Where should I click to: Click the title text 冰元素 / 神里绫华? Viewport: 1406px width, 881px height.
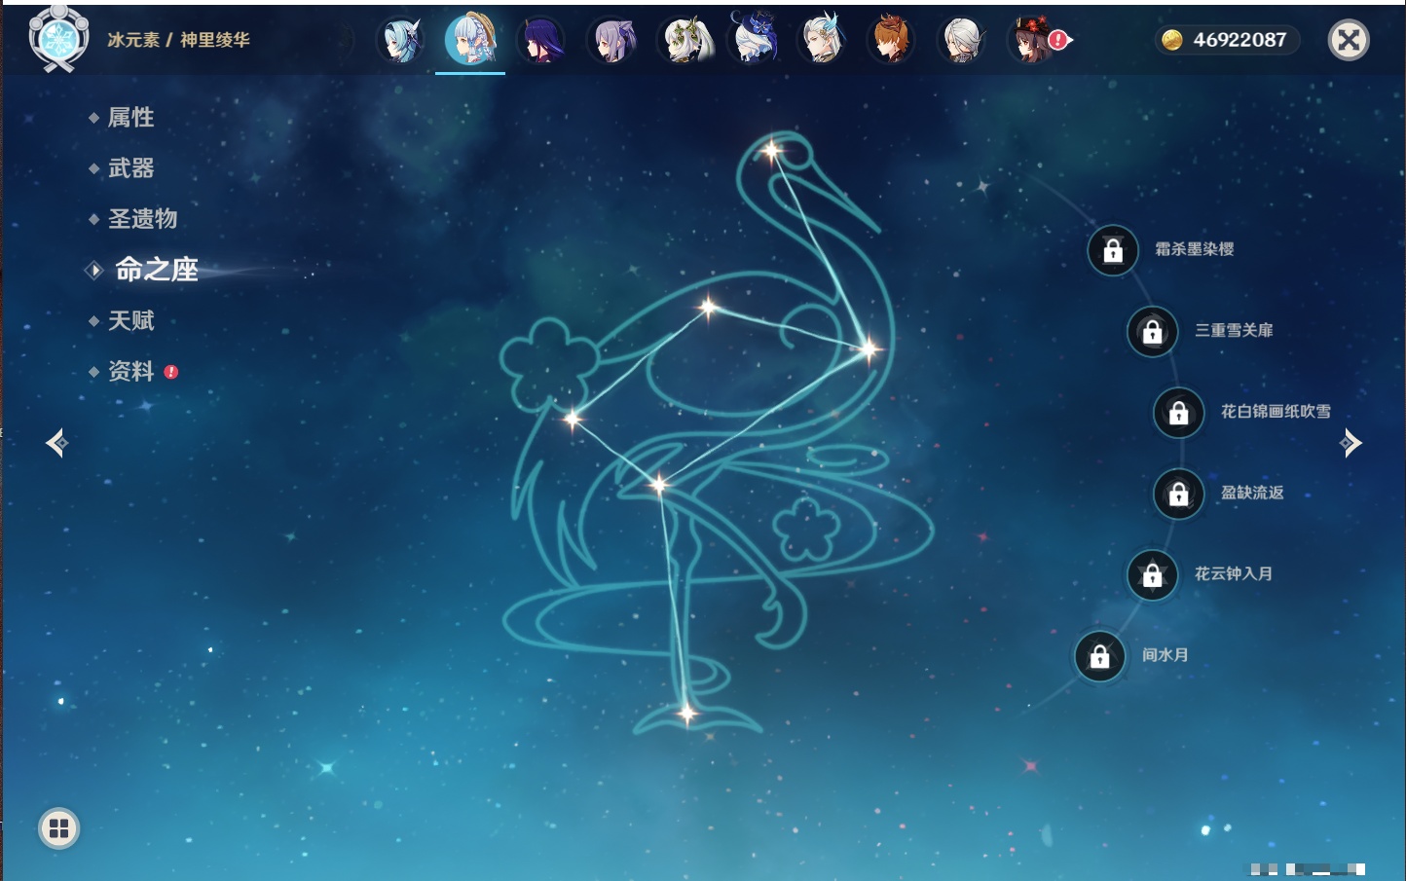[178, 40]
